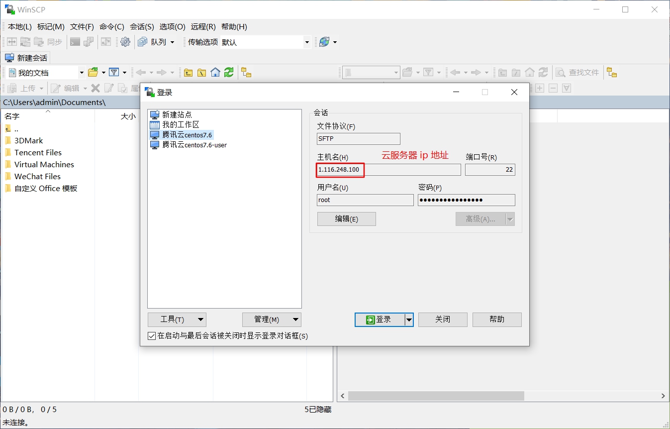The width and height of the screenshot is (670, 429).
Task: Click the 编辑(E) button
Action: pyautogui.click(x=346, y=219)
